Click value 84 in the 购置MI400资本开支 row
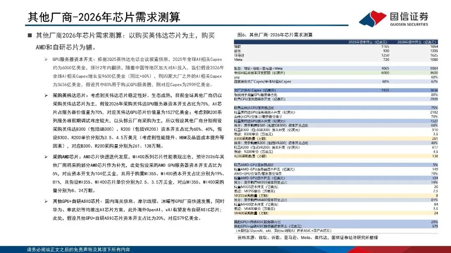The image size is (451, 253). (436, 205)
